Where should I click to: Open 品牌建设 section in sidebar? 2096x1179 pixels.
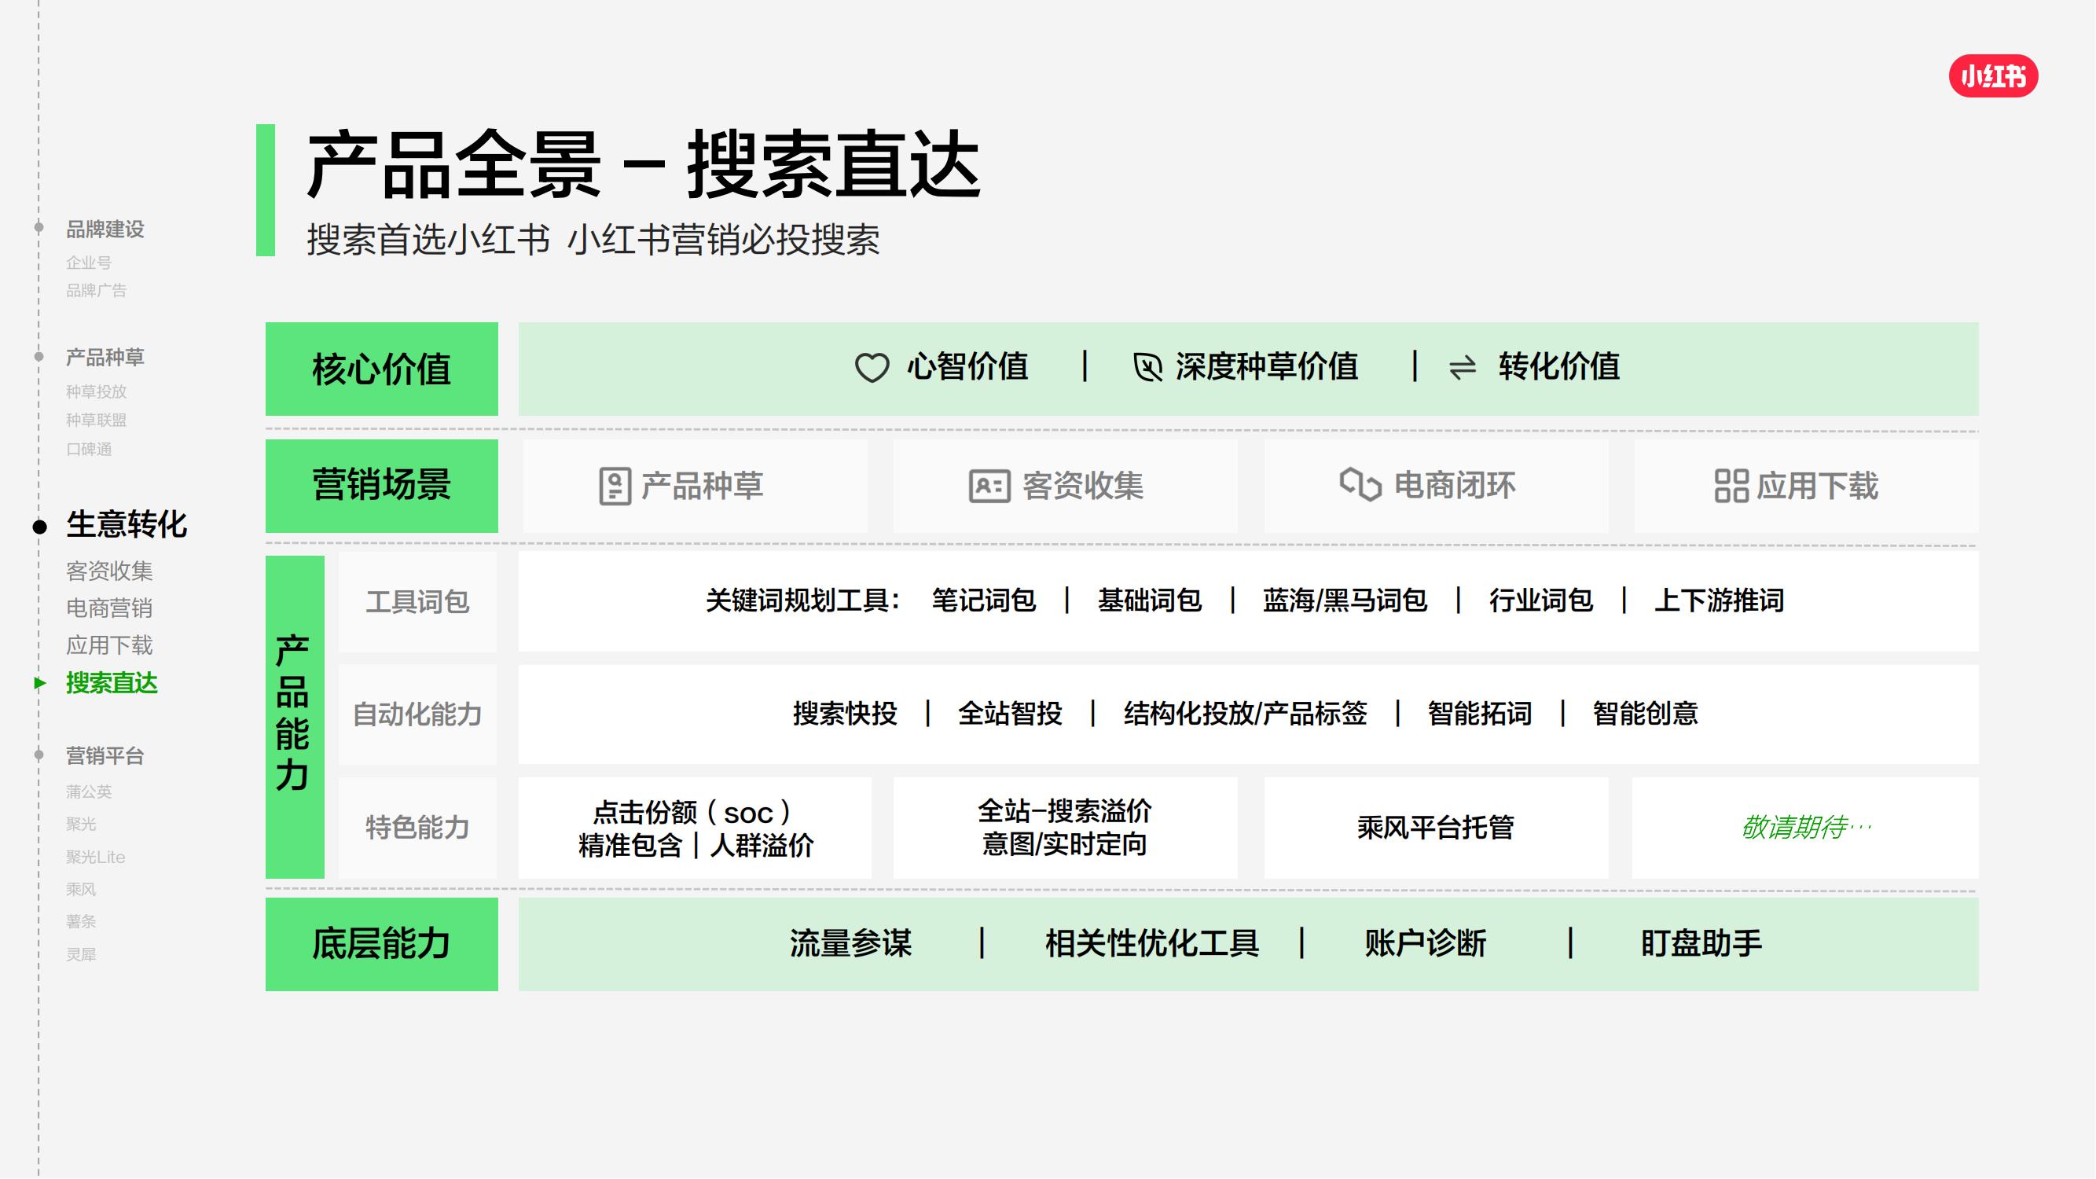[x=105, y=230]
